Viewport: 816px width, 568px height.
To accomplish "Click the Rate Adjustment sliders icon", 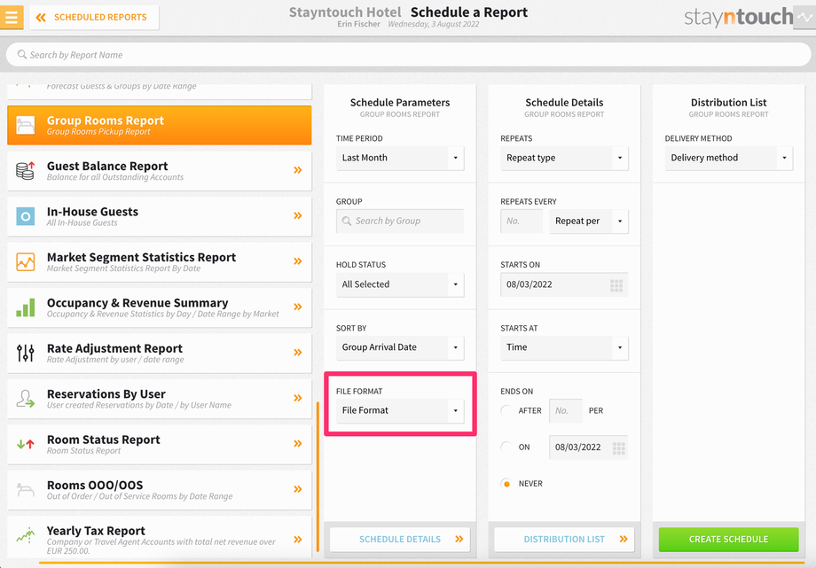I will pos(25,354).
